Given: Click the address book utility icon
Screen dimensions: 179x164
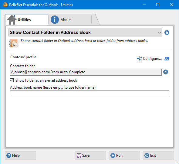Looking at the screenshot, I should click(14, 43).
